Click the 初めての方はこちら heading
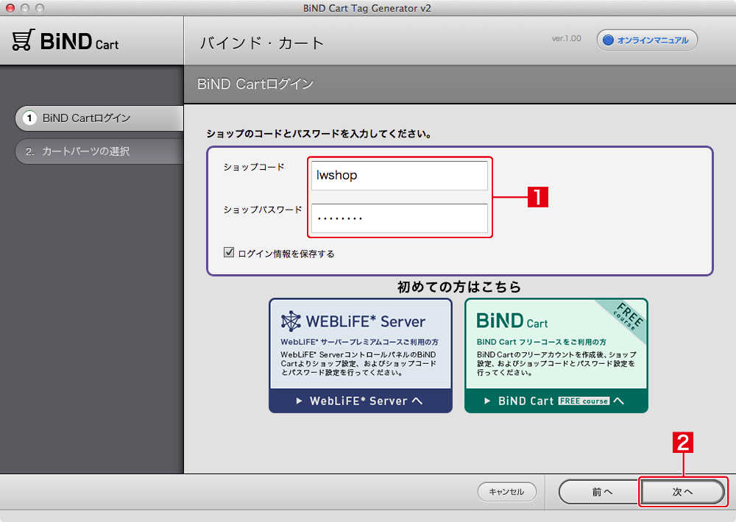This screenshot has width=736, height=522. click(459, 287)
